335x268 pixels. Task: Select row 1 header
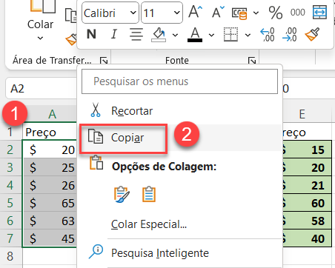[10, 132]
